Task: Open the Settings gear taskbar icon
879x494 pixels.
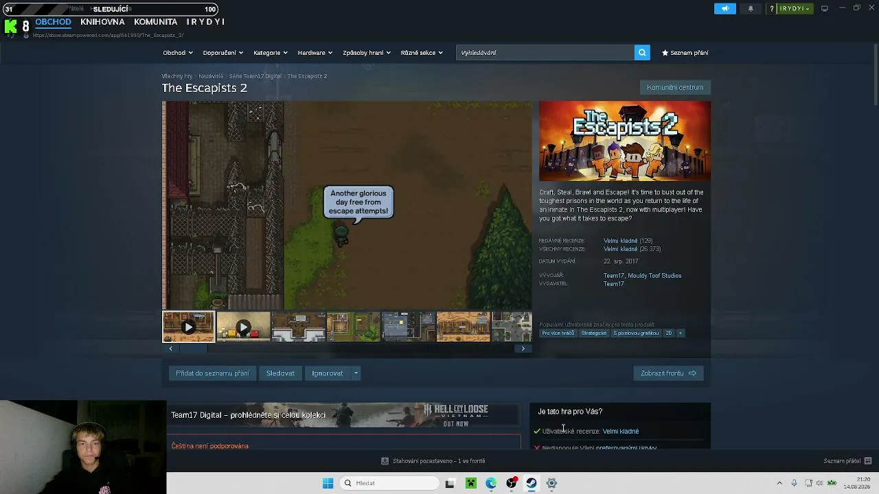Action: 551,483
